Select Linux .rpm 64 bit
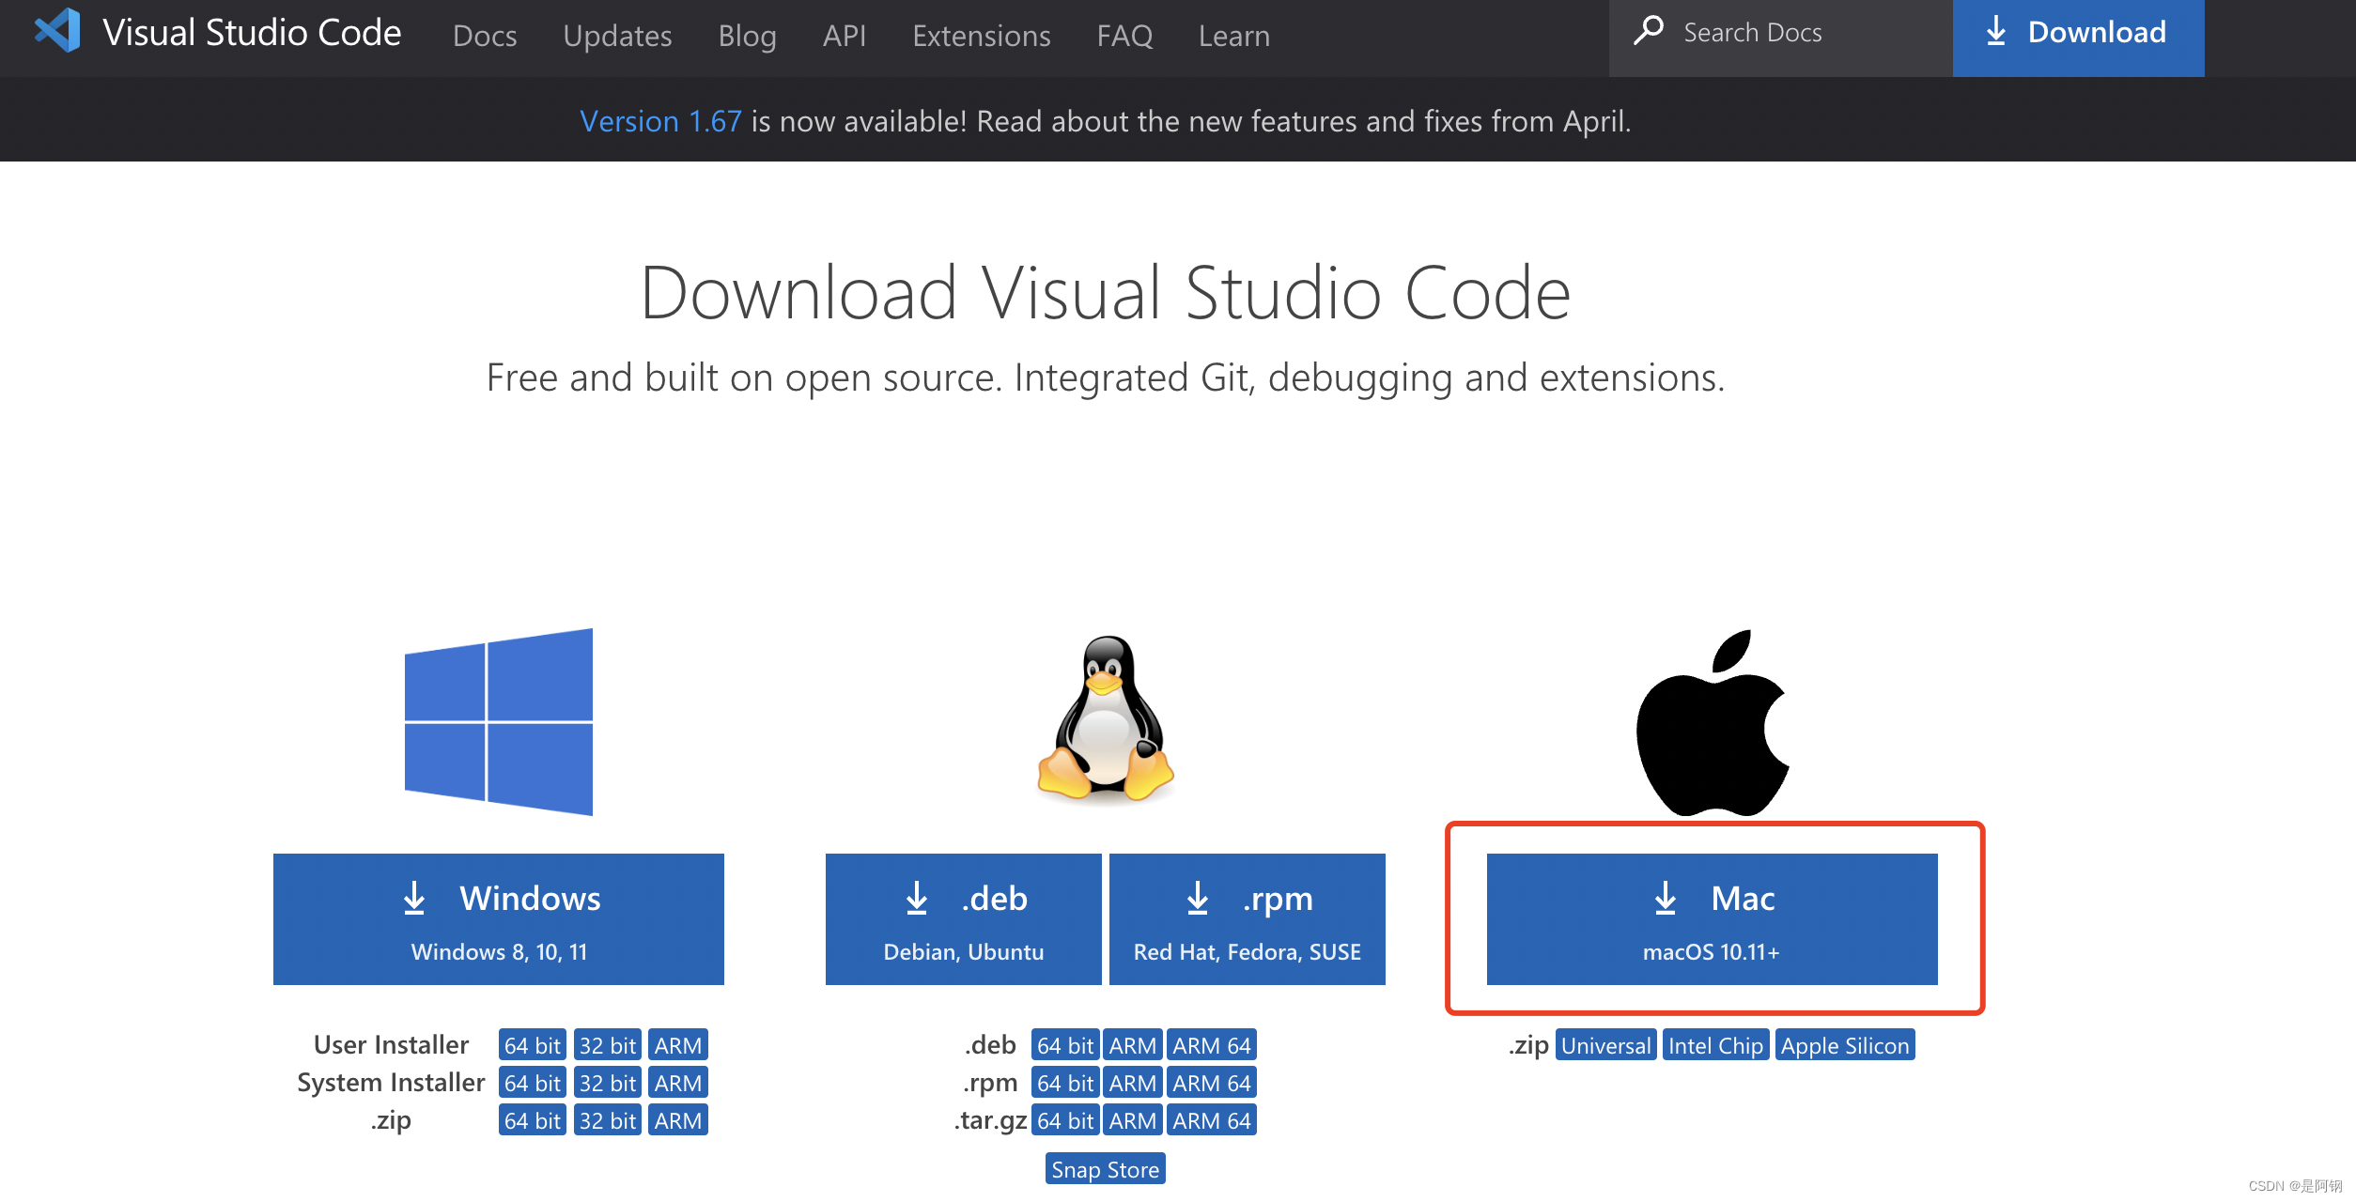 point(1065,1083)
